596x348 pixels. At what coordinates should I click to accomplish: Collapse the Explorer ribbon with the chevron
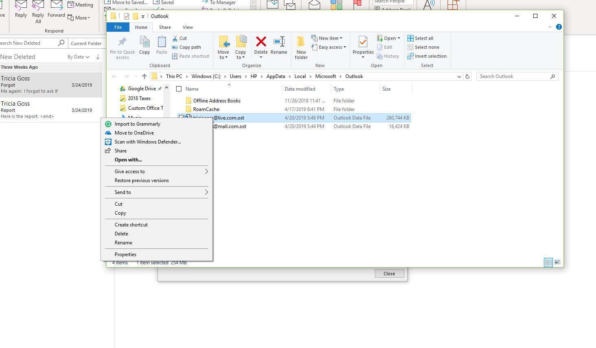(x=550, y=27)
